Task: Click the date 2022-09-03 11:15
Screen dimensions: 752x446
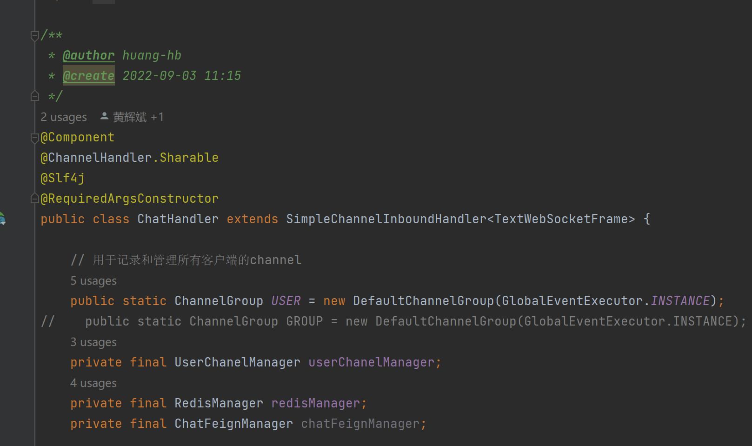Action: click(182, 76)
